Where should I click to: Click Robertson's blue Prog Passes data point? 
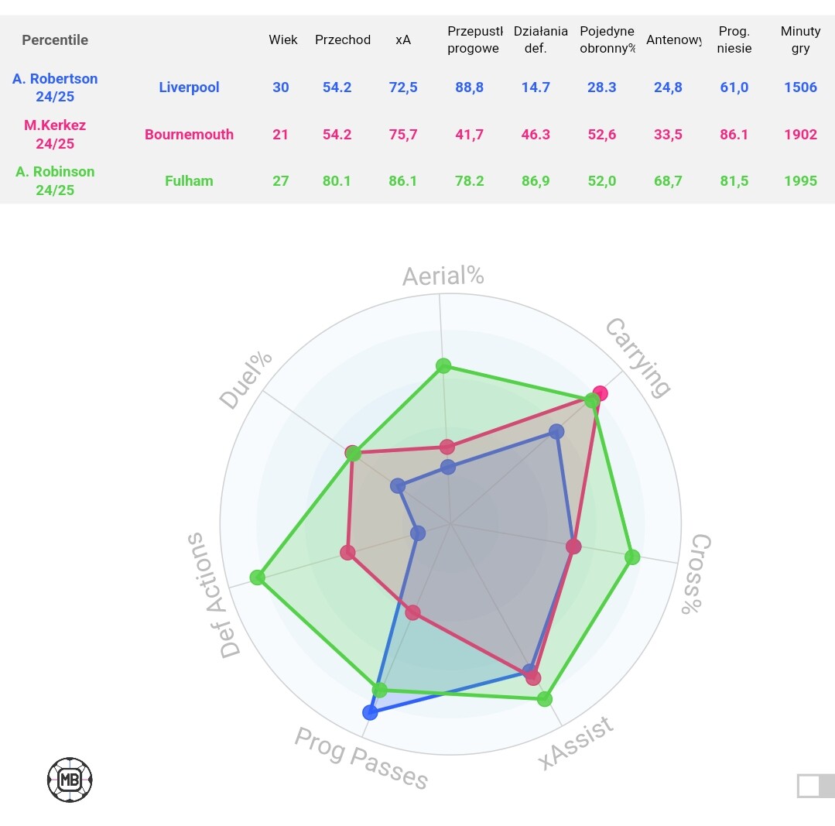click(x=370, y=713)
